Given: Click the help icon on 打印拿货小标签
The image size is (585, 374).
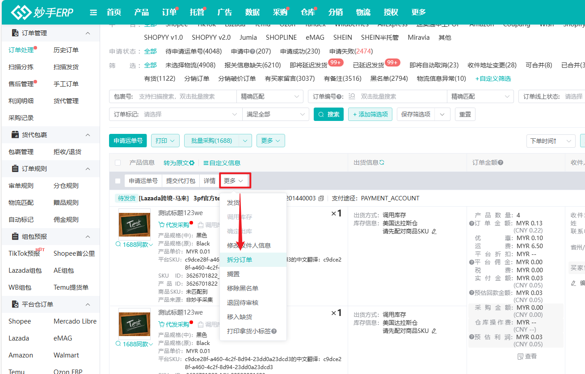Looking at the screenshot, I should 274,331.
